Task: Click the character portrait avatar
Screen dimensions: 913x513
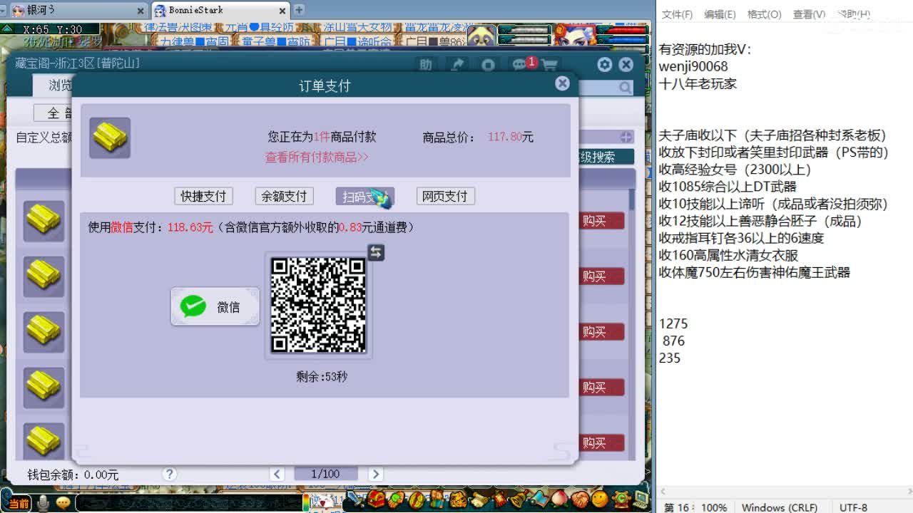Action: point(576,36)
